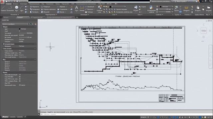Switch to the Начало document tab

tap(6, 18)
